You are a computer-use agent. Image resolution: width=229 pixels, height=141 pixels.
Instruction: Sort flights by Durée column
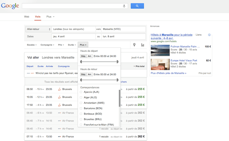[40, 66]
